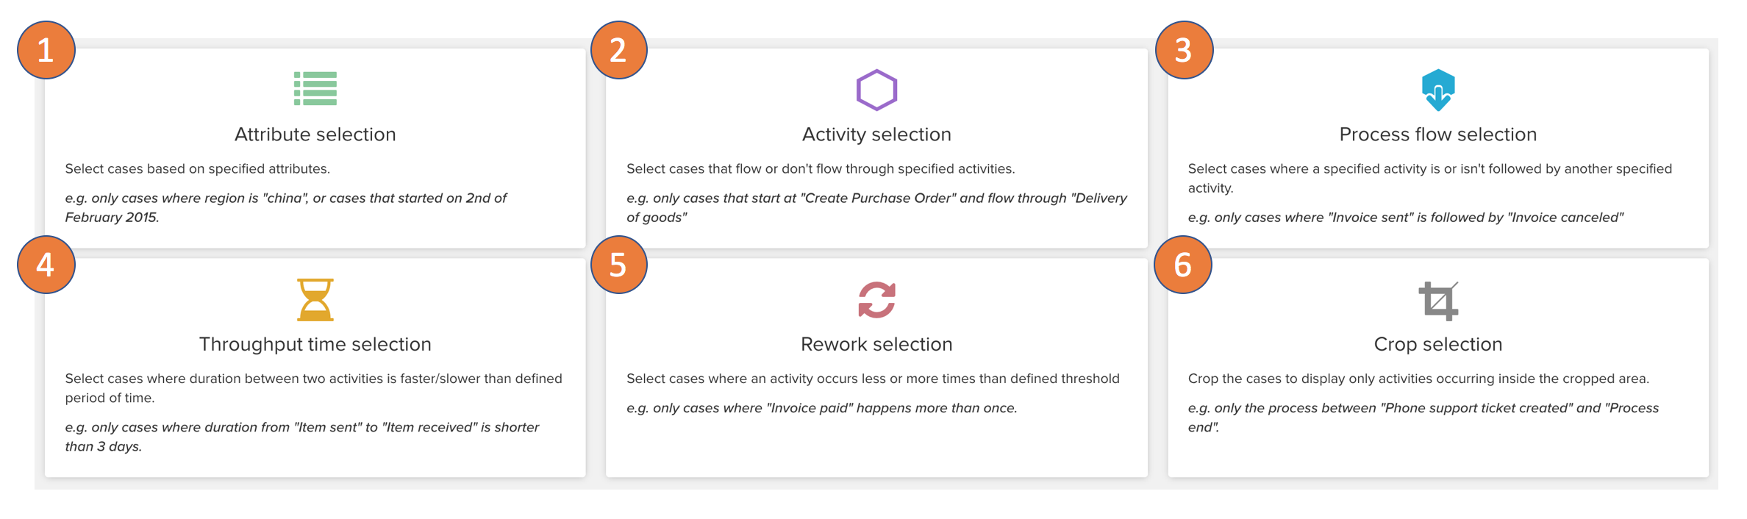This screenshot has height=519, width=1747.
Task: Click the hourglass Throughput time icon
Action: [x=315, y=300]
